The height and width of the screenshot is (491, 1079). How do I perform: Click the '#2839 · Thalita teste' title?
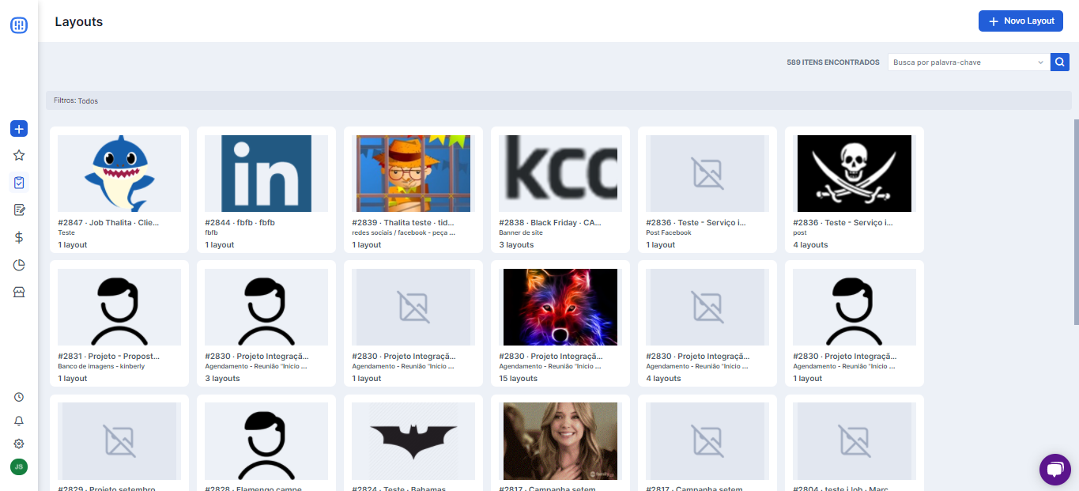tap(403, 223)
